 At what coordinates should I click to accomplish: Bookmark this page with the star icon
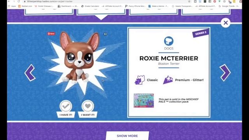pos(189,2)
